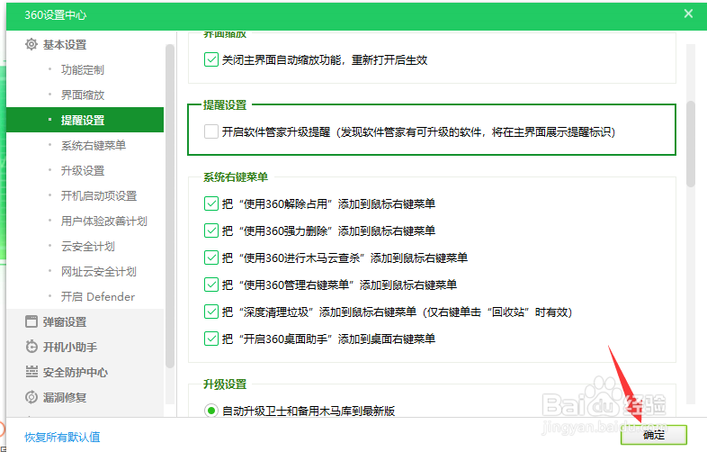Close the 360设置中心 window
The height and width of the screenshot is (452, 707).
(x=688, y=14)
